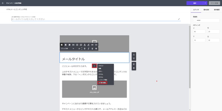Click the padding 左 field showing 20

pos(214,40)
